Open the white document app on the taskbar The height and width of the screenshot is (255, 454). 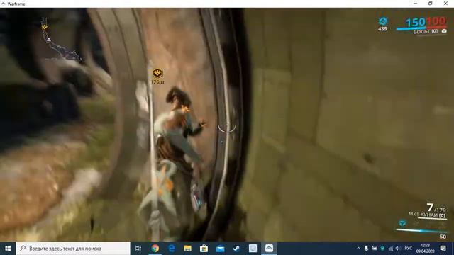253,249
